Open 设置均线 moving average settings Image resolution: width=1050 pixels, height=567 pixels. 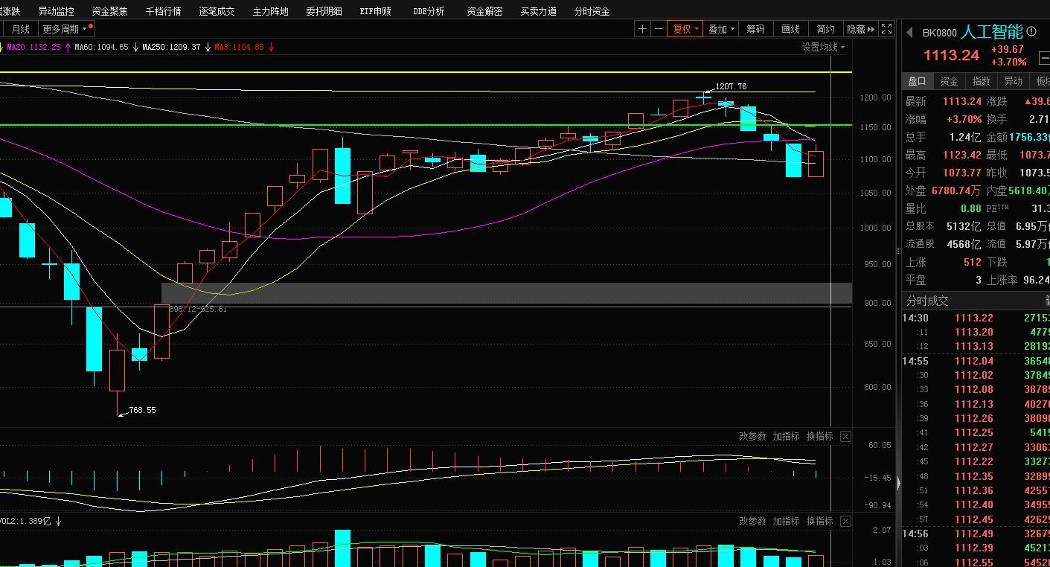(x=823, y=47)
